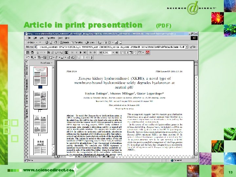Image resolution: width=236 pixels, height=177 pixels.
Task: Toggle the Show/Hide Navigation Pane icon
Action: 66,52
